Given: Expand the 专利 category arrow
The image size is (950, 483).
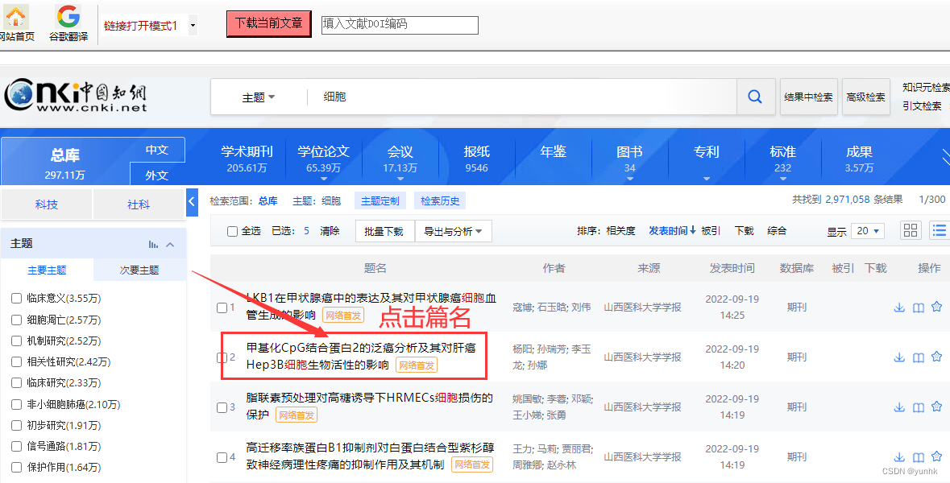Looking at the screenshot, I should tap(707, 179).
